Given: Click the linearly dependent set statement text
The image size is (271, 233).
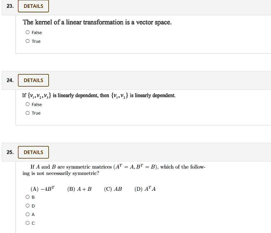Looking at the screenshot, I should [x=99, y=96].
